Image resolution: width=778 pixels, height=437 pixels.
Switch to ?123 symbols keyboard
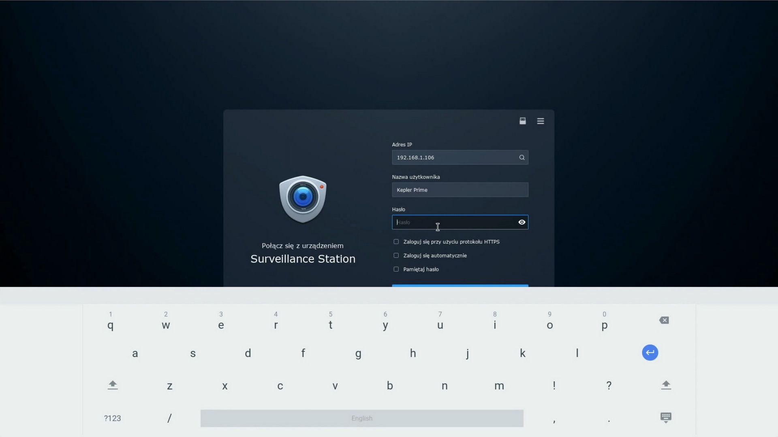click(112, 418)
